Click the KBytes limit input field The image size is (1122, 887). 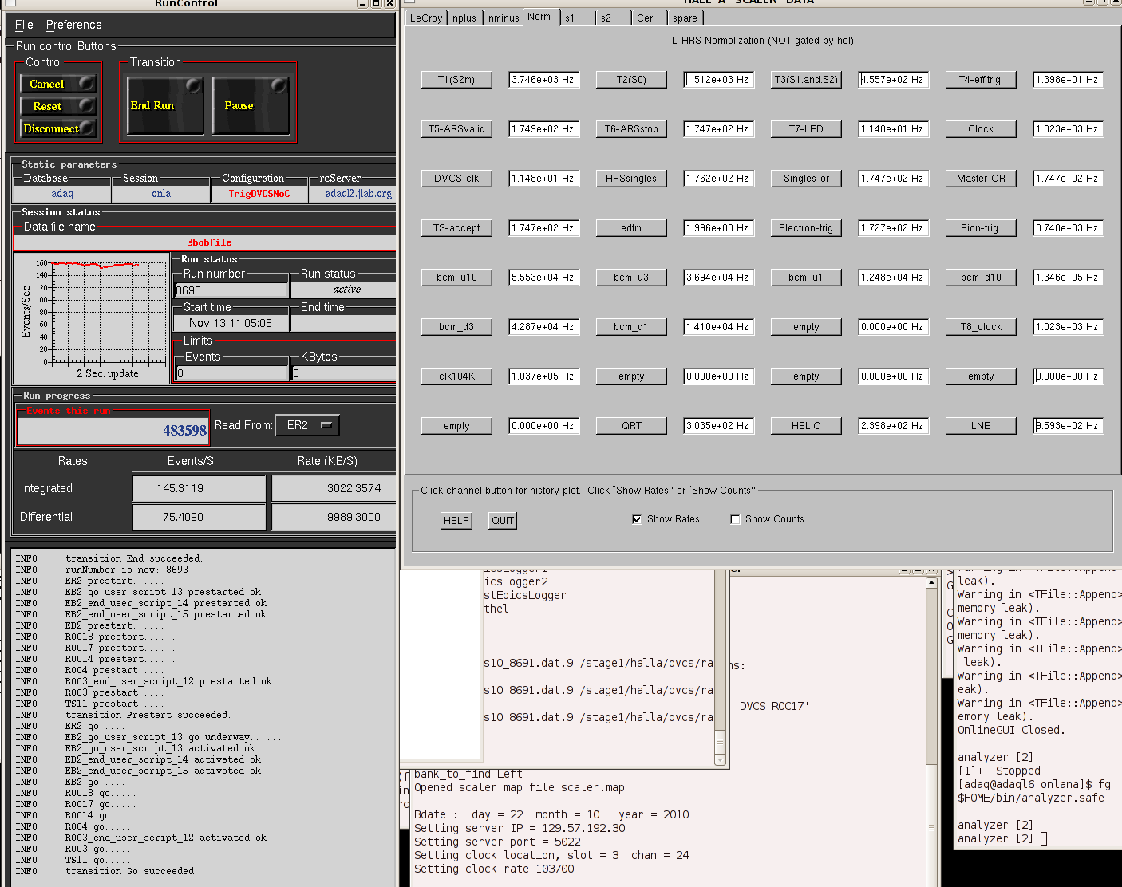(x=344, y=373)
